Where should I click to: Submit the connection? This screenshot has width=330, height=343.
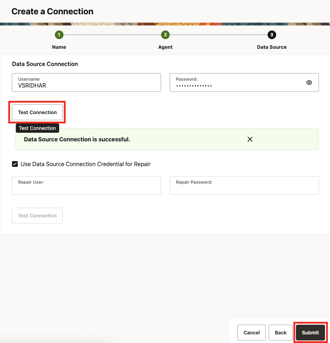310,333
